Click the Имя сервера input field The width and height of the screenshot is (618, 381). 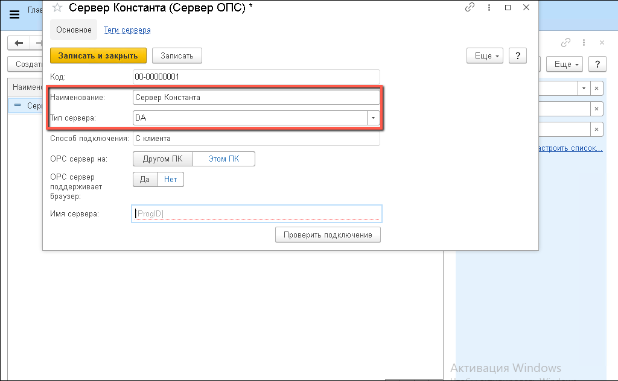pos(256,214)
